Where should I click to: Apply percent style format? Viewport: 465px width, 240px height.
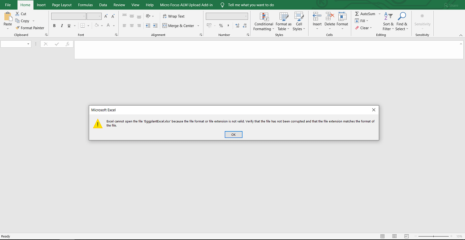pos(221,26)
